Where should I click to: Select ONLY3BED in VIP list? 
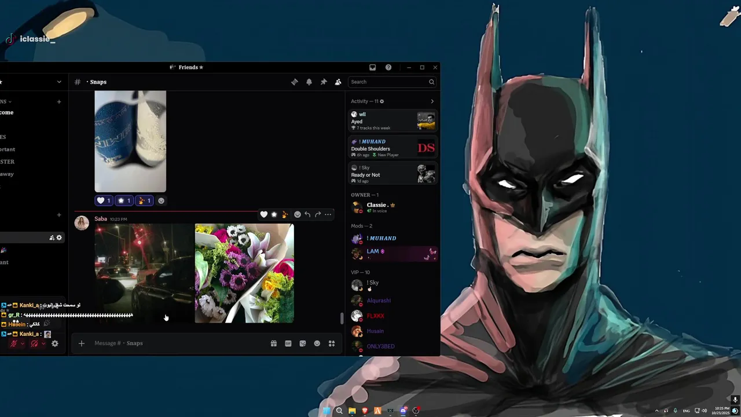(392, 346)
